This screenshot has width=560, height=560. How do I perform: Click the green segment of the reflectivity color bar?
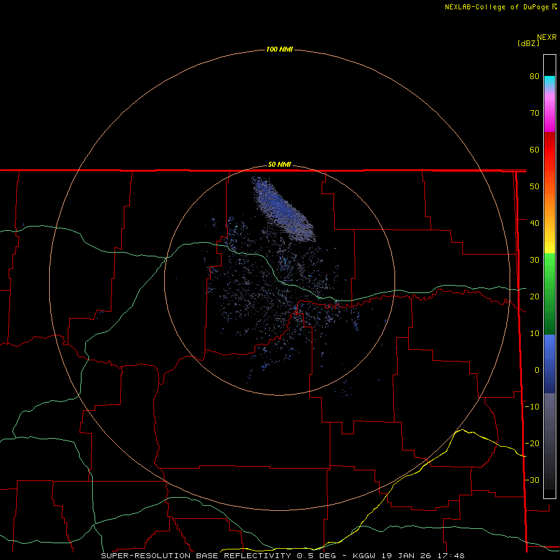[x=549, y=294]
